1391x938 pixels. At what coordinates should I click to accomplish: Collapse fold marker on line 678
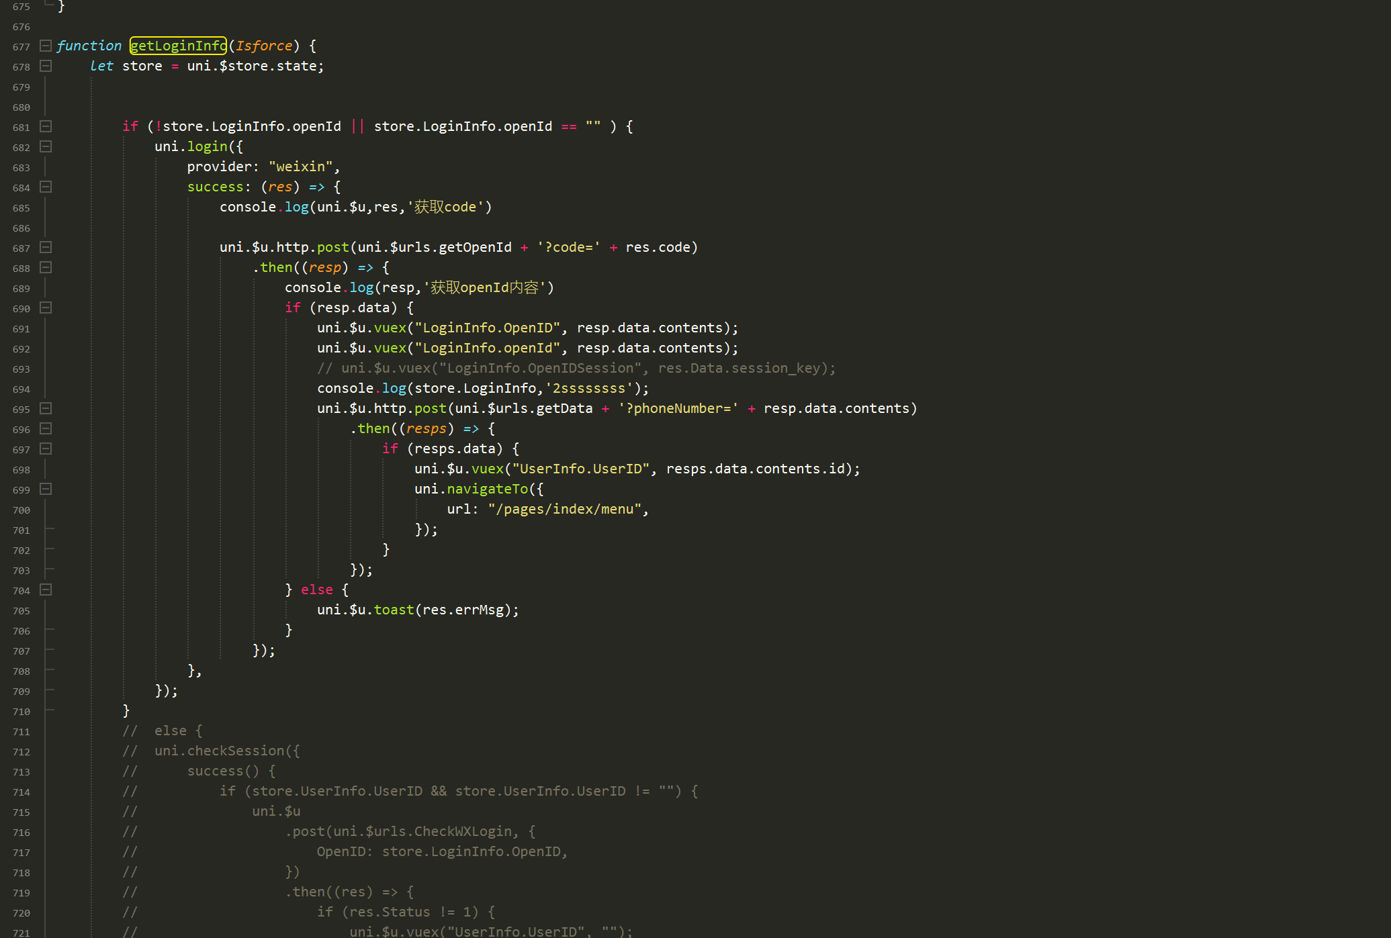(46, 66)
